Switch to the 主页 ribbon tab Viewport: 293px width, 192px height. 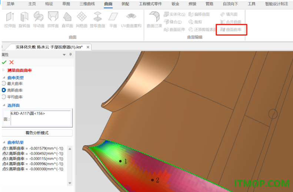32,4
